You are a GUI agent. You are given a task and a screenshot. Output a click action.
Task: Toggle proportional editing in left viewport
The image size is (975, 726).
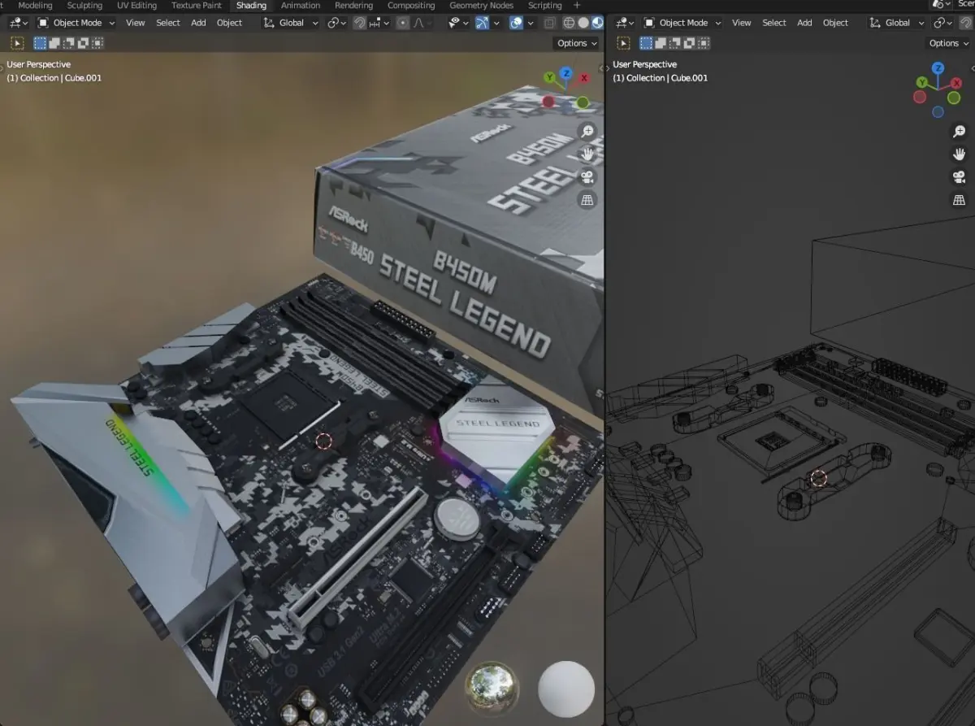tap(403, 23)
